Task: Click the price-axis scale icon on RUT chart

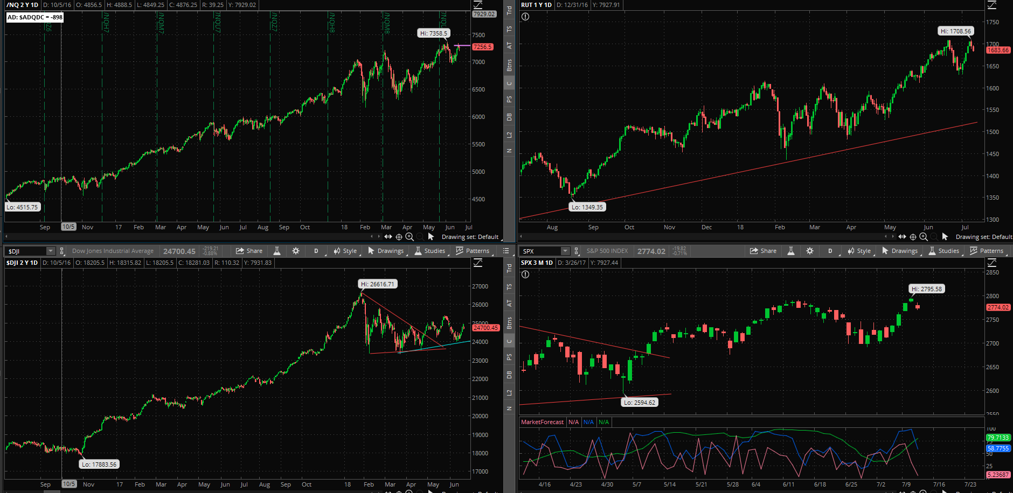Action: click(992, 5)
